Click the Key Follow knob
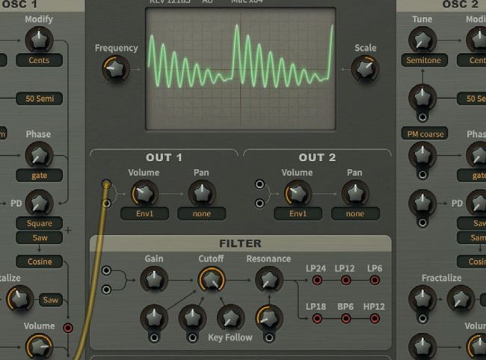Viewport: 486px width, 360px height. (x=230, y=318)
